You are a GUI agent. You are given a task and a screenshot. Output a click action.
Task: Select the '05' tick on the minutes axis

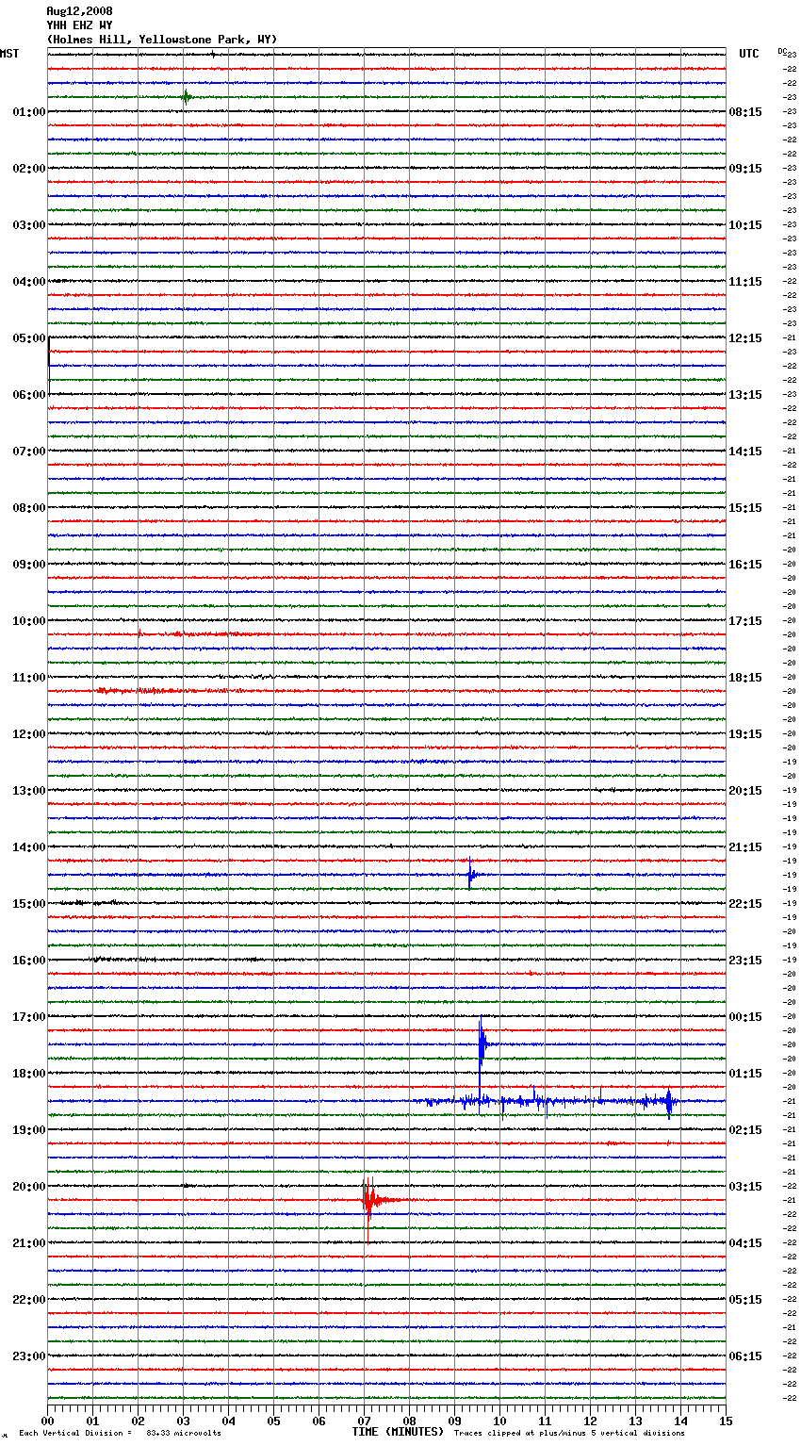274,1421
